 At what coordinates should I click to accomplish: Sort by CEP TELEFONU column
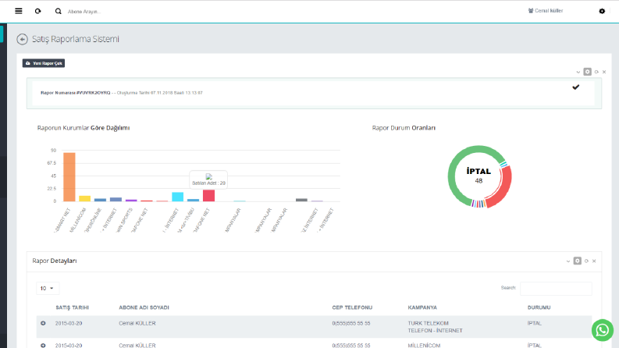pos(352,307)
